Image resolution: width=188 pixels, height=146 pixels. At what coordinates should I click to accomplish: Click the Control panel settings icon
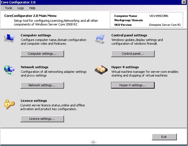point(100,39)
